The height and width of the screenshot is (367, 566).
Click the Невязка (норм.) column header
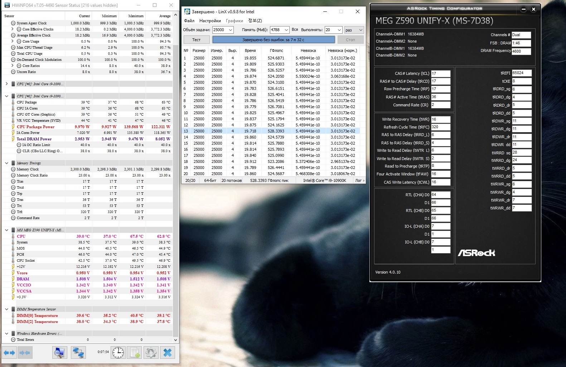click(x=343, y=50)
